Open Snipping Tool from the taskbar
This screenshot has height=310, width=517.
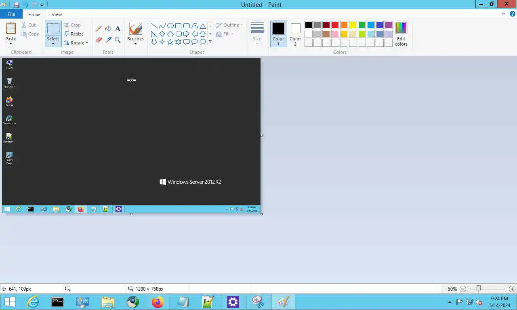click(x=258, y=302)
